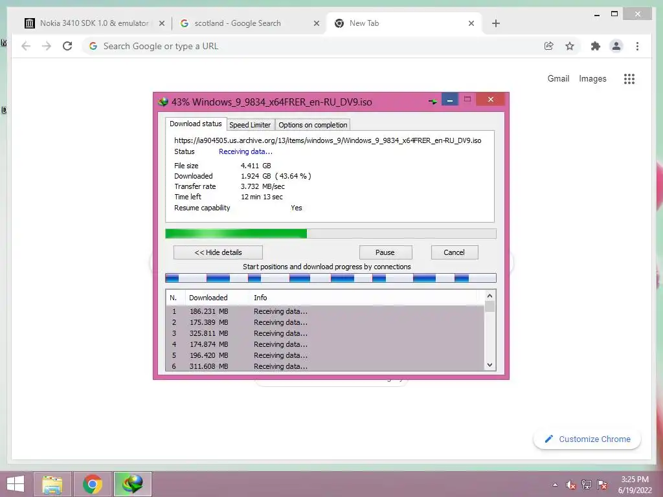This screenshot has width=663, height=497.
Task: Click the taskbar clock showing 3:25 PM
Action: (x=635, y=485)
